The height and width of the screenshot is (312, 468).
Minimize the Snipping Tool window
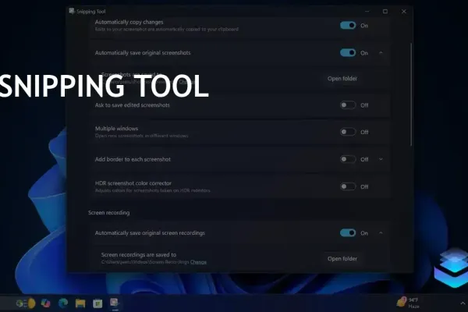click(x=367, y=12)
